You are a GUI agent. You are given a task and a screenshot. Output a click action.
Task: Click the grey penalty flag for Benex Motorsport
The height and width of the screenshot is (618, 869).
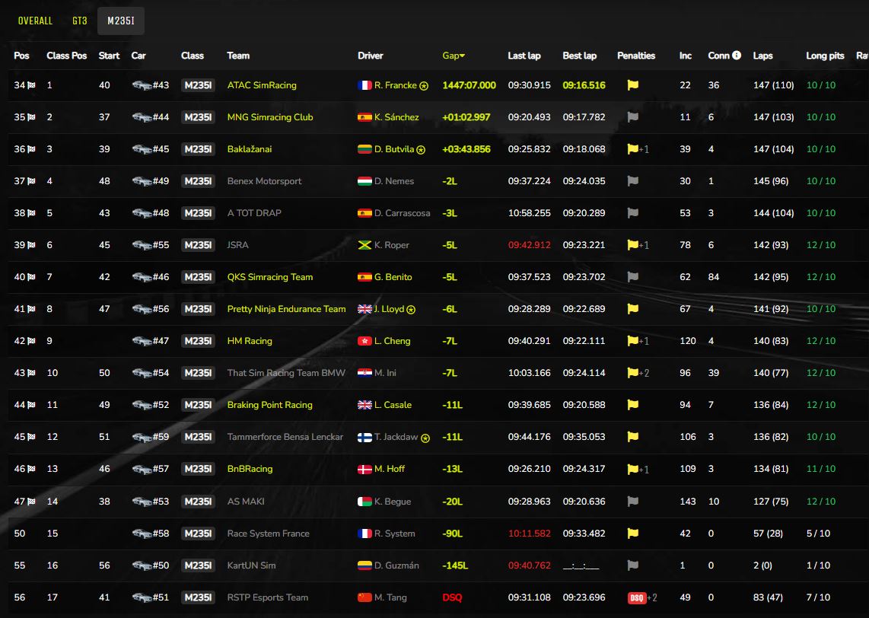click(x=633, y=181)
